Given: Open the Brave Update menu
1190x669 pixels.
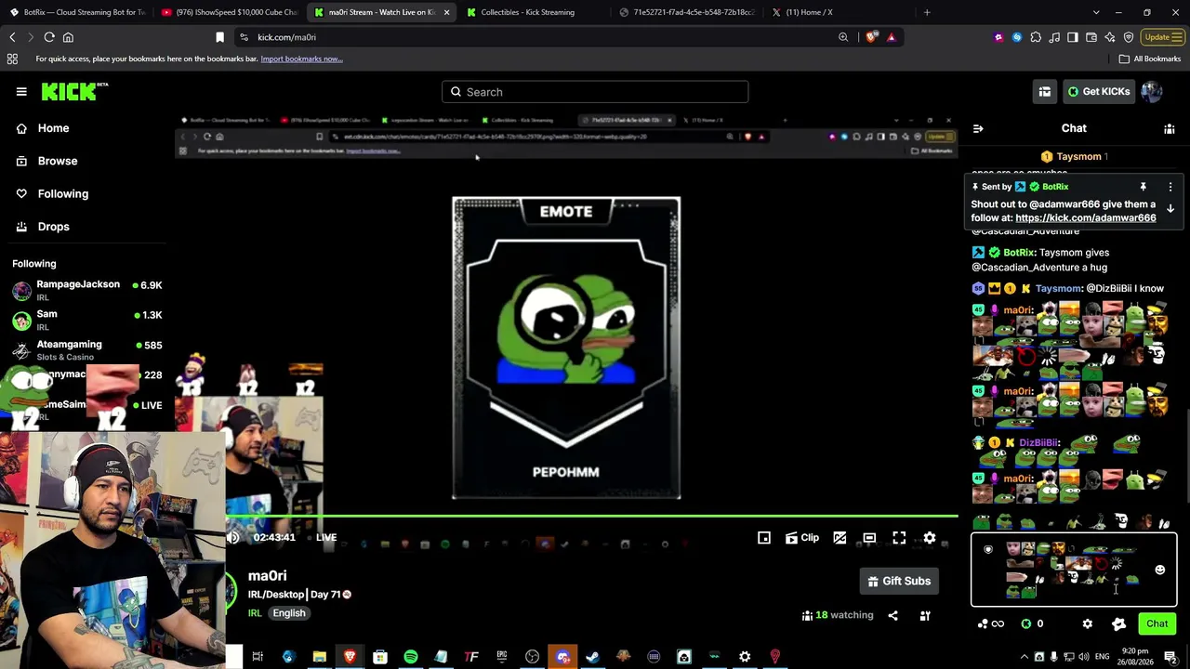Looking at the screenshot, I should pos(1162,37).
